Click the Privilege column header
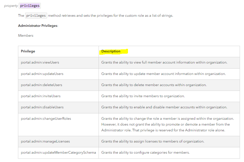 click(28, 51)
